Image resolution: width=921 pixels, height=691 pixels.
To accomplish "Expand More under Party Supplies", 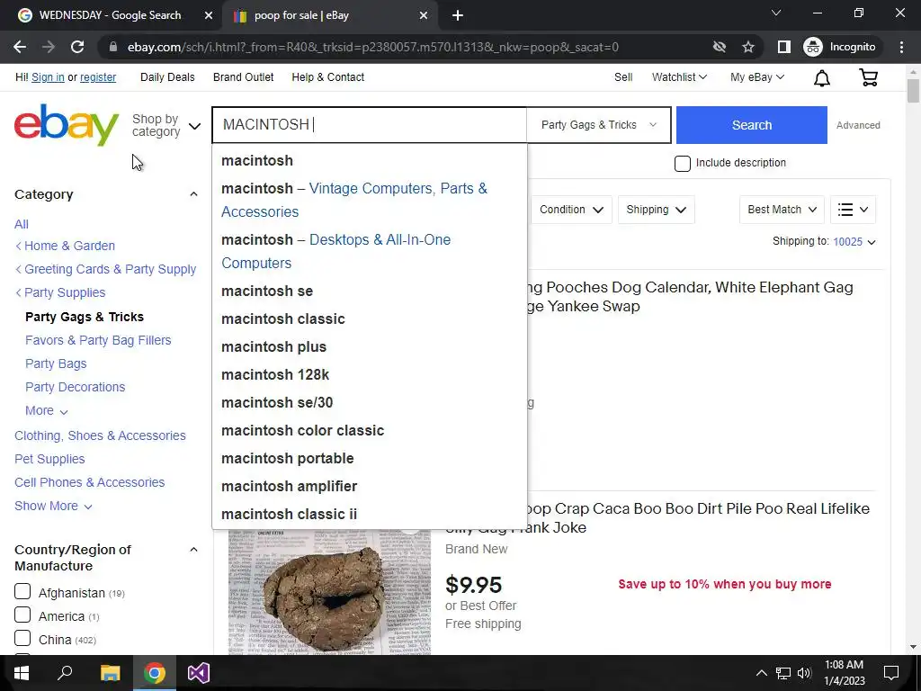I will tap(47, 410).
